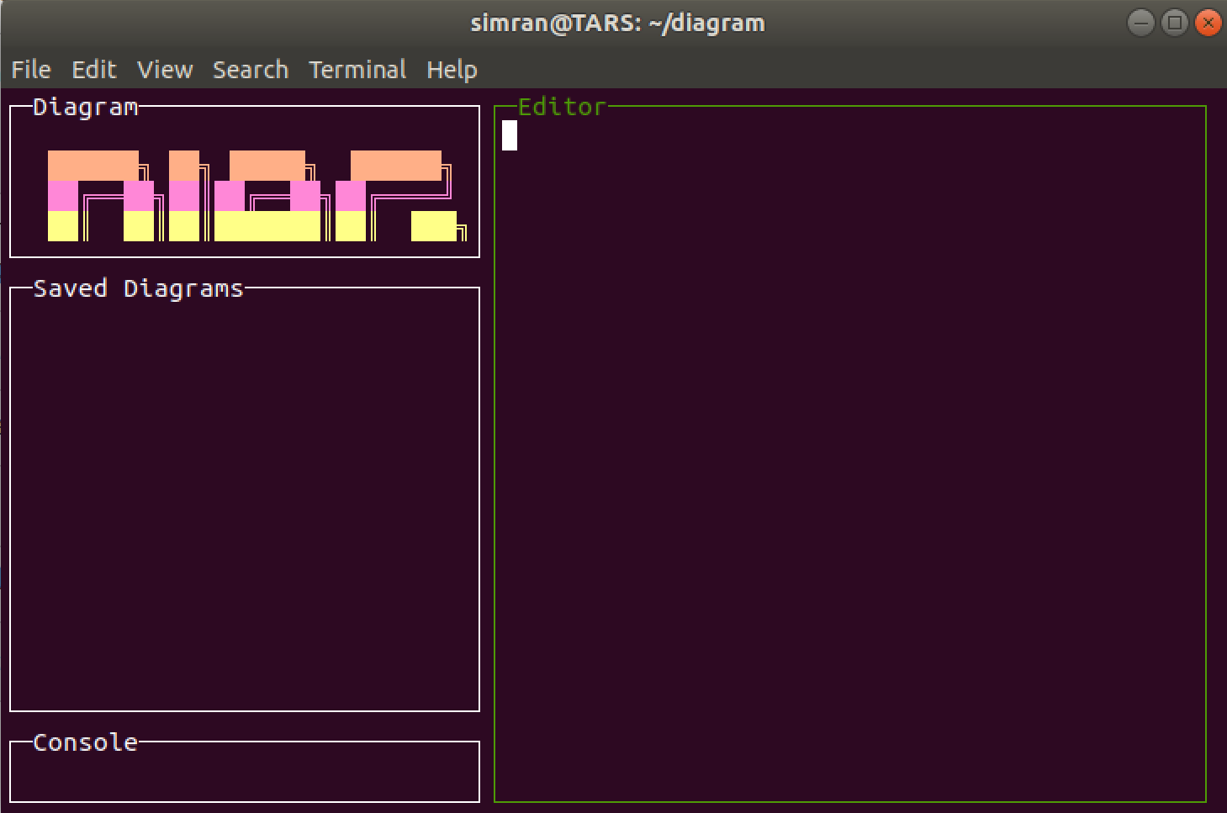The image size is (1227, 813).
Task: Open the File menu
Action: pyautogui.click(x=30, y=70)
